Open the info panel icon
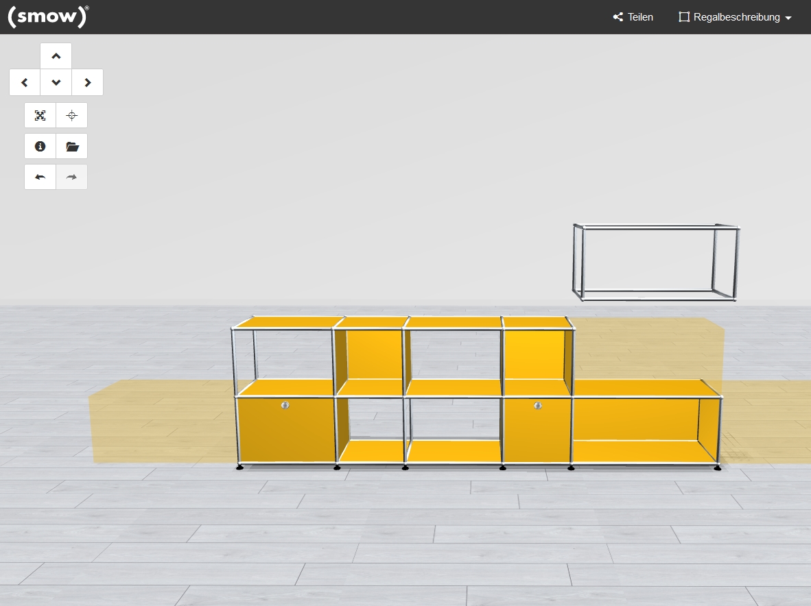This screenshot has width=811, height=606. pyautogui.click(x=40, y=146)
